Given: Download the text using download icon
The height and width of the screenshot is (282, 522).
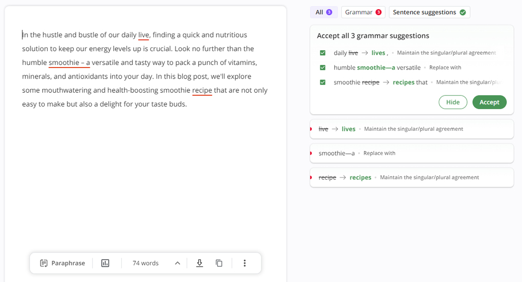Looking at the screenshot, I should click(x=200, y=263).
